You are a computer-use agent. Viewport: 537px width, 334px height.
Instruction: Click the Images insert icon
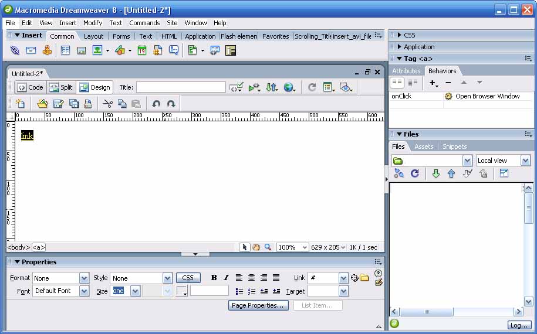(x=97, y=50)
